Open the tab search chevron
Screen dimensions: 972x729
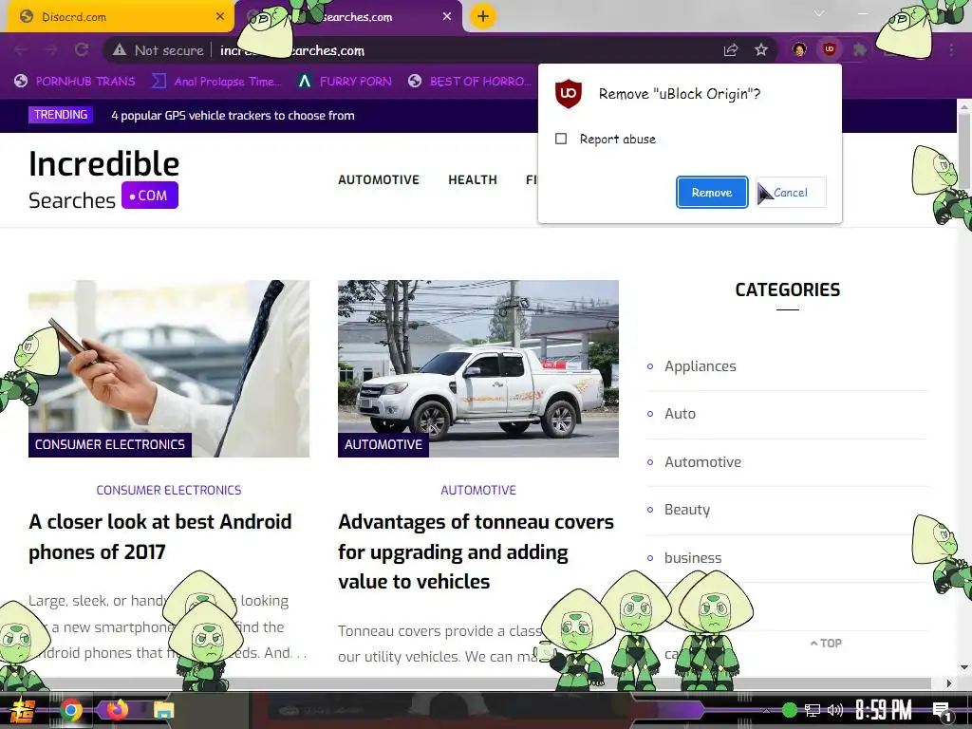tap(819, 13)
